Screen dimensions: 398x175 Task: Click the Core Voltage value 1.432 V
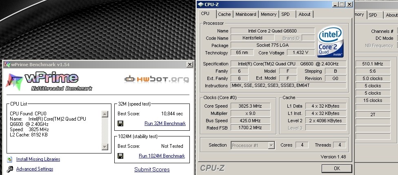(300, 52)
